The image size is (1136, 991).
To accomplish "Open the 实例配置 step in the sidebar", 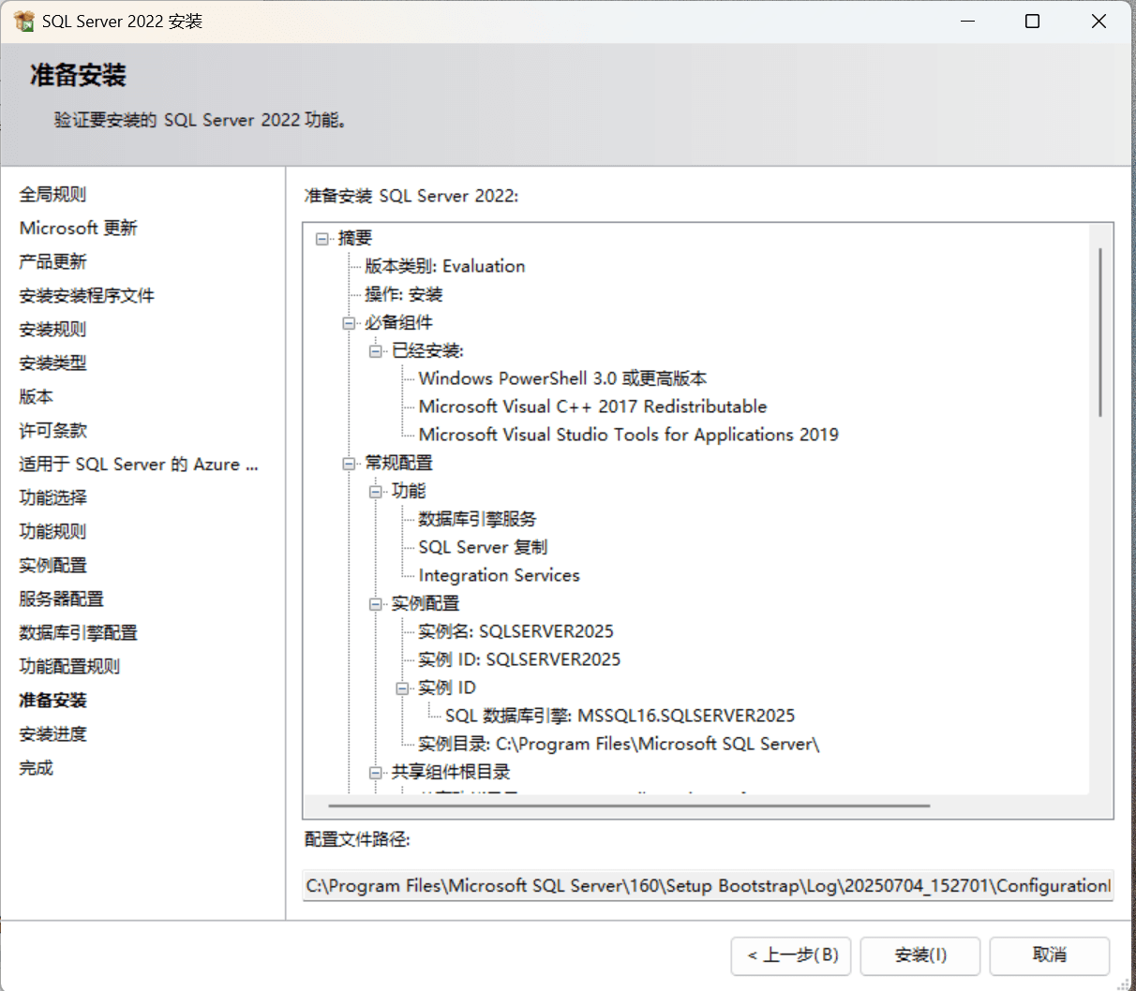I will (52, 565).
